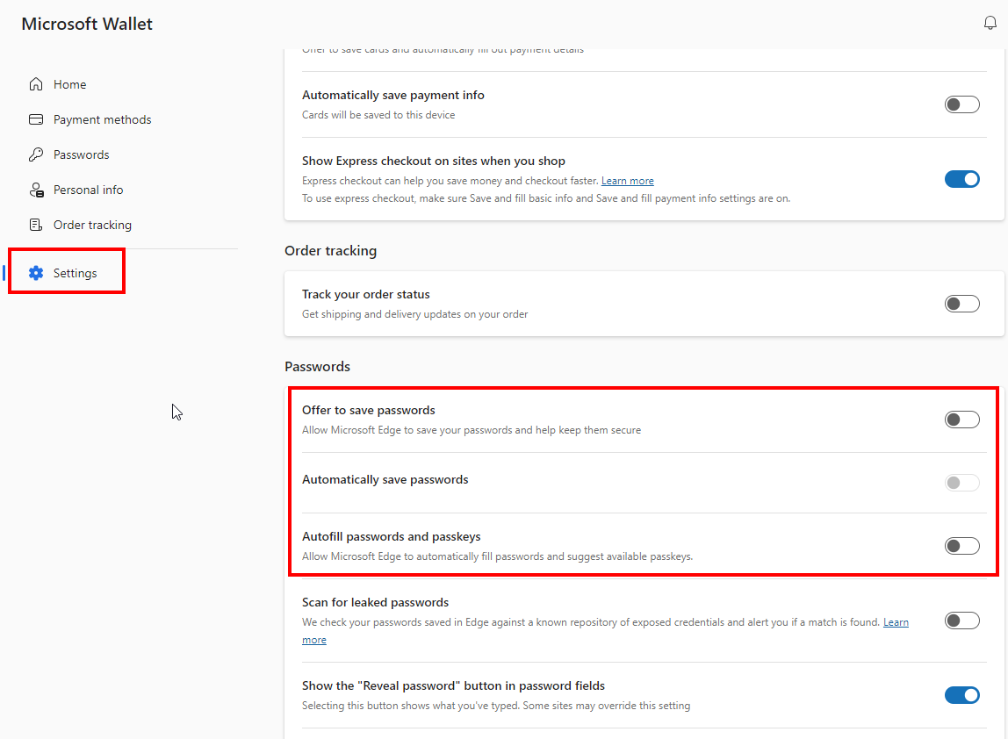1008x739 pixels.
Task: Click the Order tracking list icon
Action: [x=36, y=225]
